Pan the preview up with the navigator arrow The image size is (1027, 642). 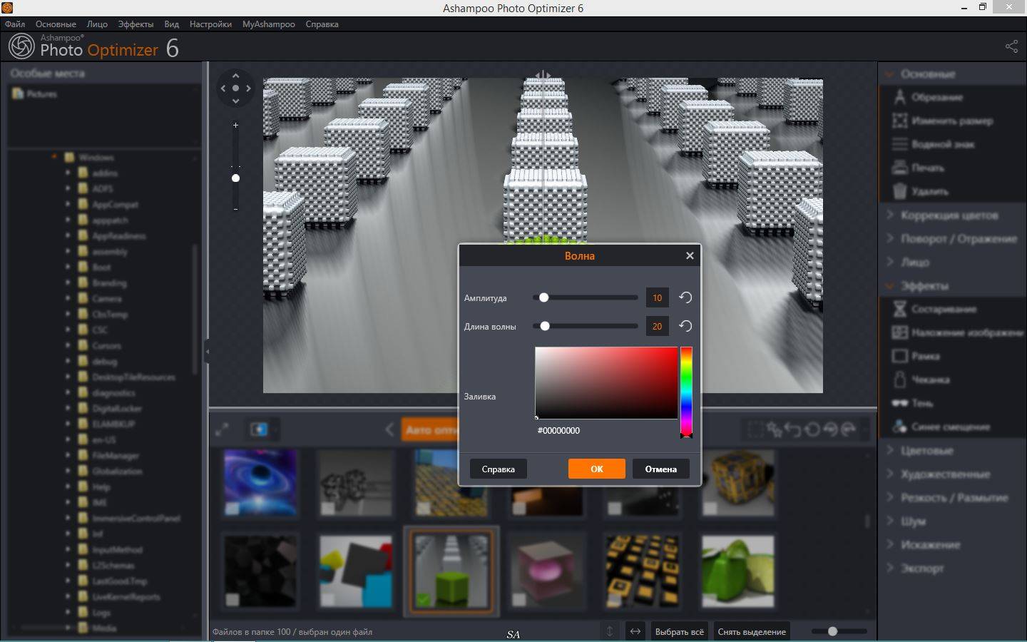tap(235, 76)
